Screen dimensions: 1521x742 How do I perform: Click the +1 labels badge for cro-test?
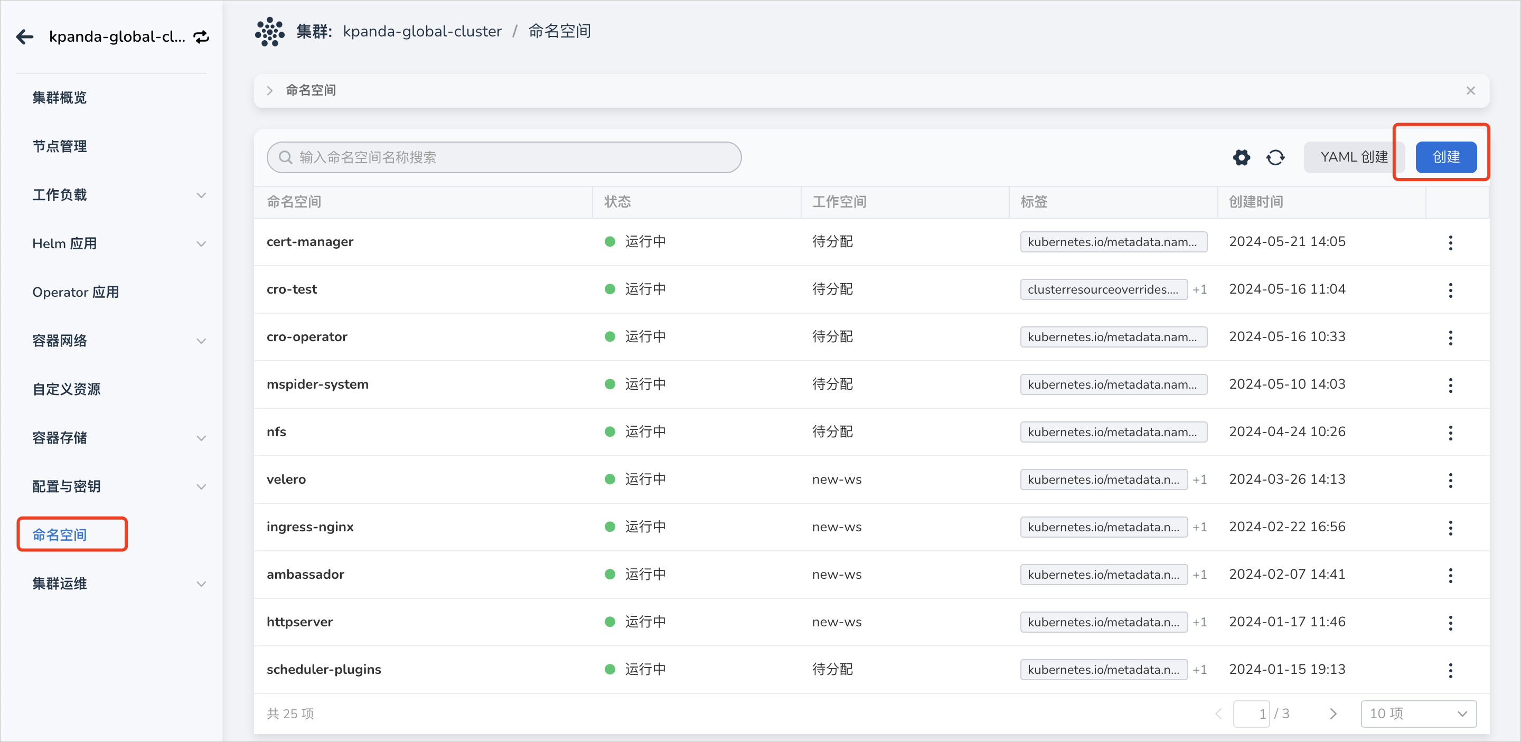tap(1199, 290)
